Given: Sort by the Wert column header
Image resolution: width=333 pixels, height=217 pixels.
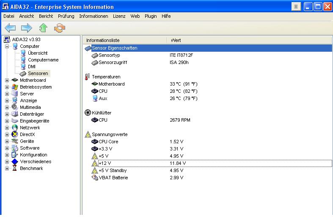Looking at the screenshot, I should pyautogui.click(x=249, y=40).
